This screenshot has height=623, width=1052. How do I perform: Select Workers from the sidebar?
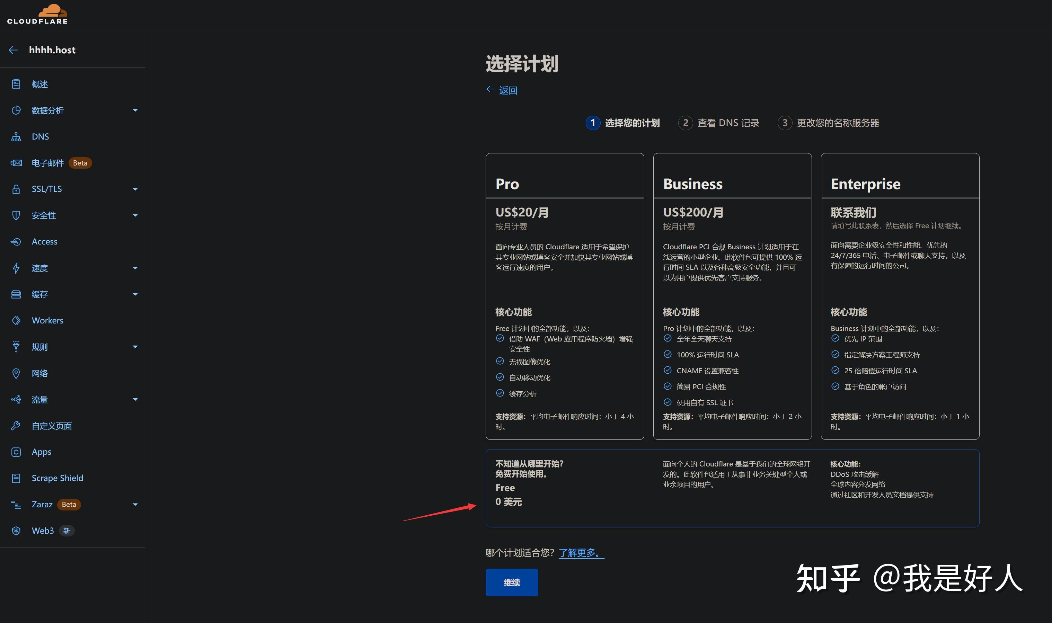point(47,320)
